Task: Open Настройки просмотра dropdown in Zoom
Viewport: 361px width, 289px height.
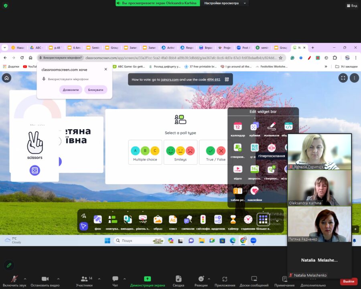Action: (225, 3)
